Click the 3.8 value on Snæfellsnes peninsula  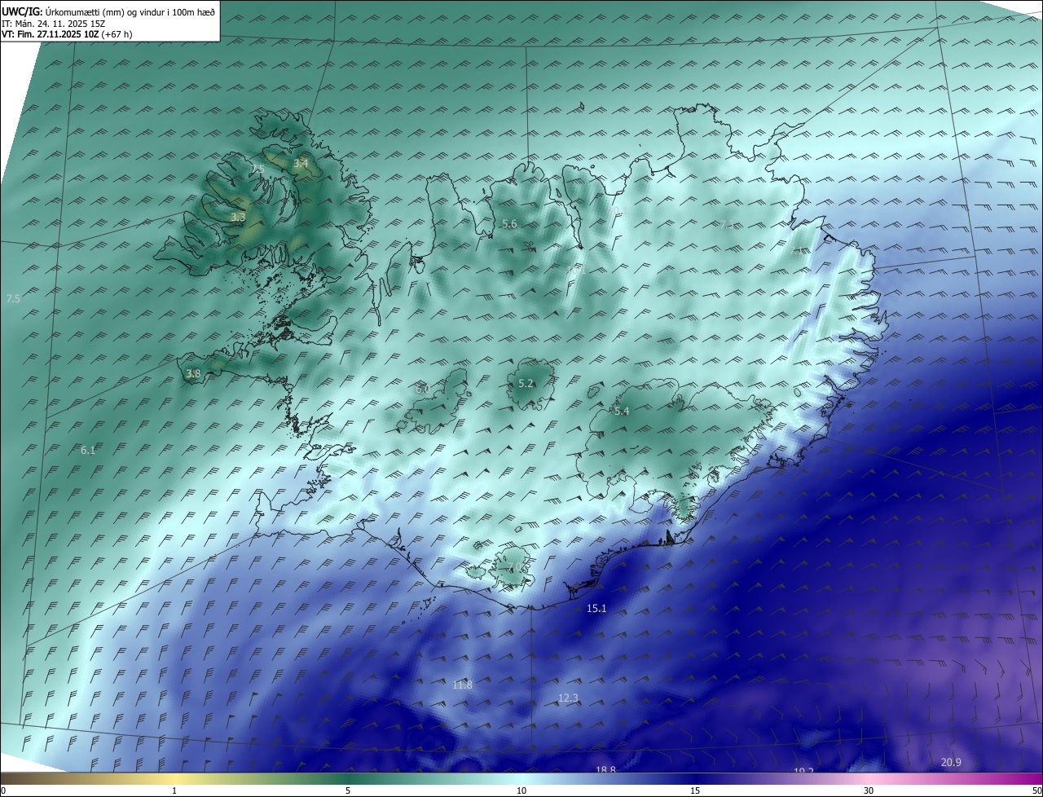point(193,374)
